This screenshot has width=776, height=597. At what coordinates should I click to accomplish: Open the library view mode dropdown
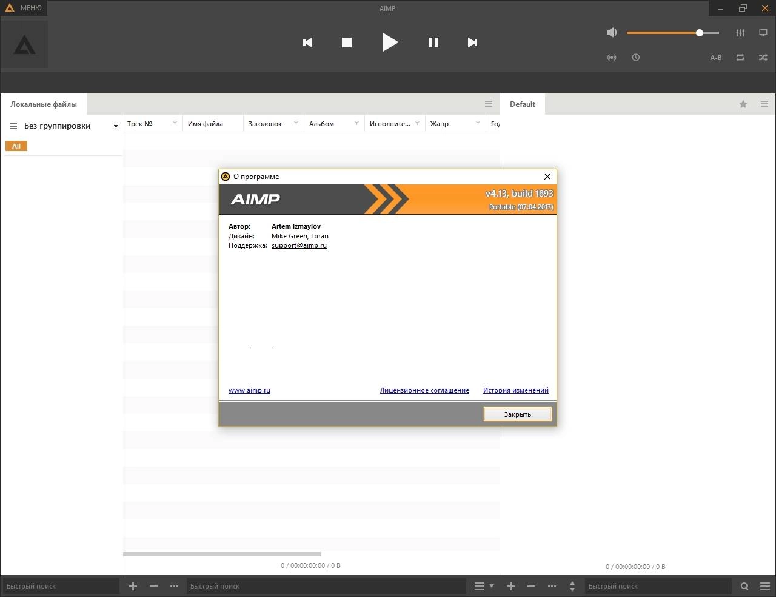tap(484, 586)
